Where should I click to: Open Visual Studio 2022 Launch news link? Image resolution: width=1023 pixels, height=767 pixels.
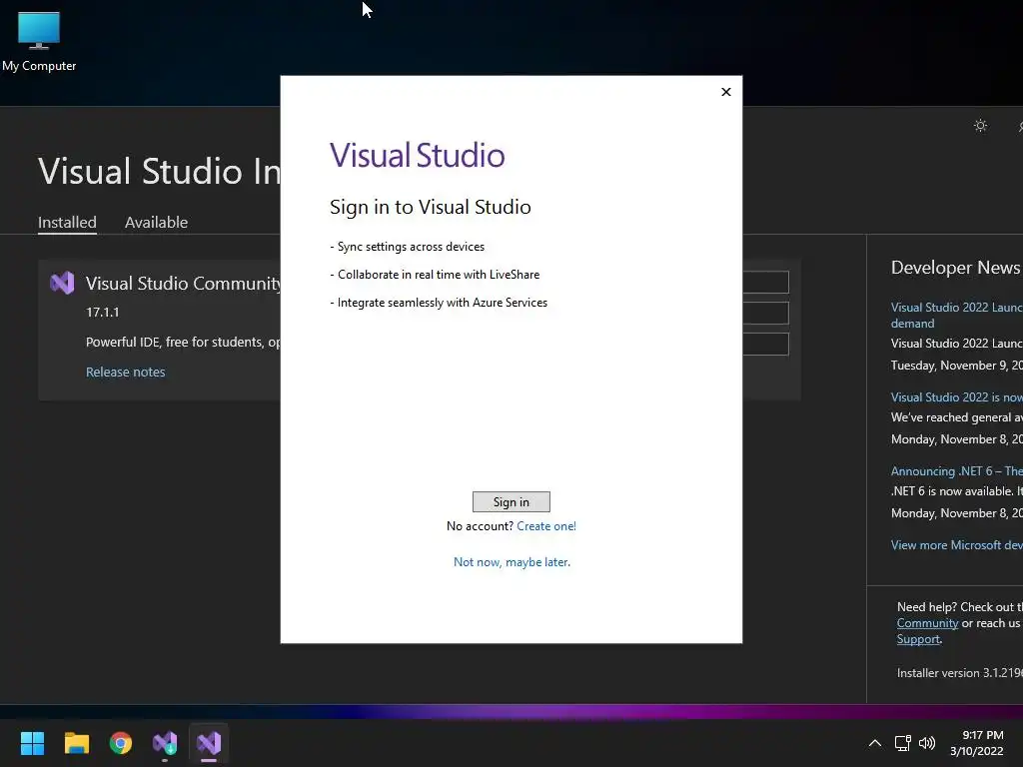click(x=956, y=315)
